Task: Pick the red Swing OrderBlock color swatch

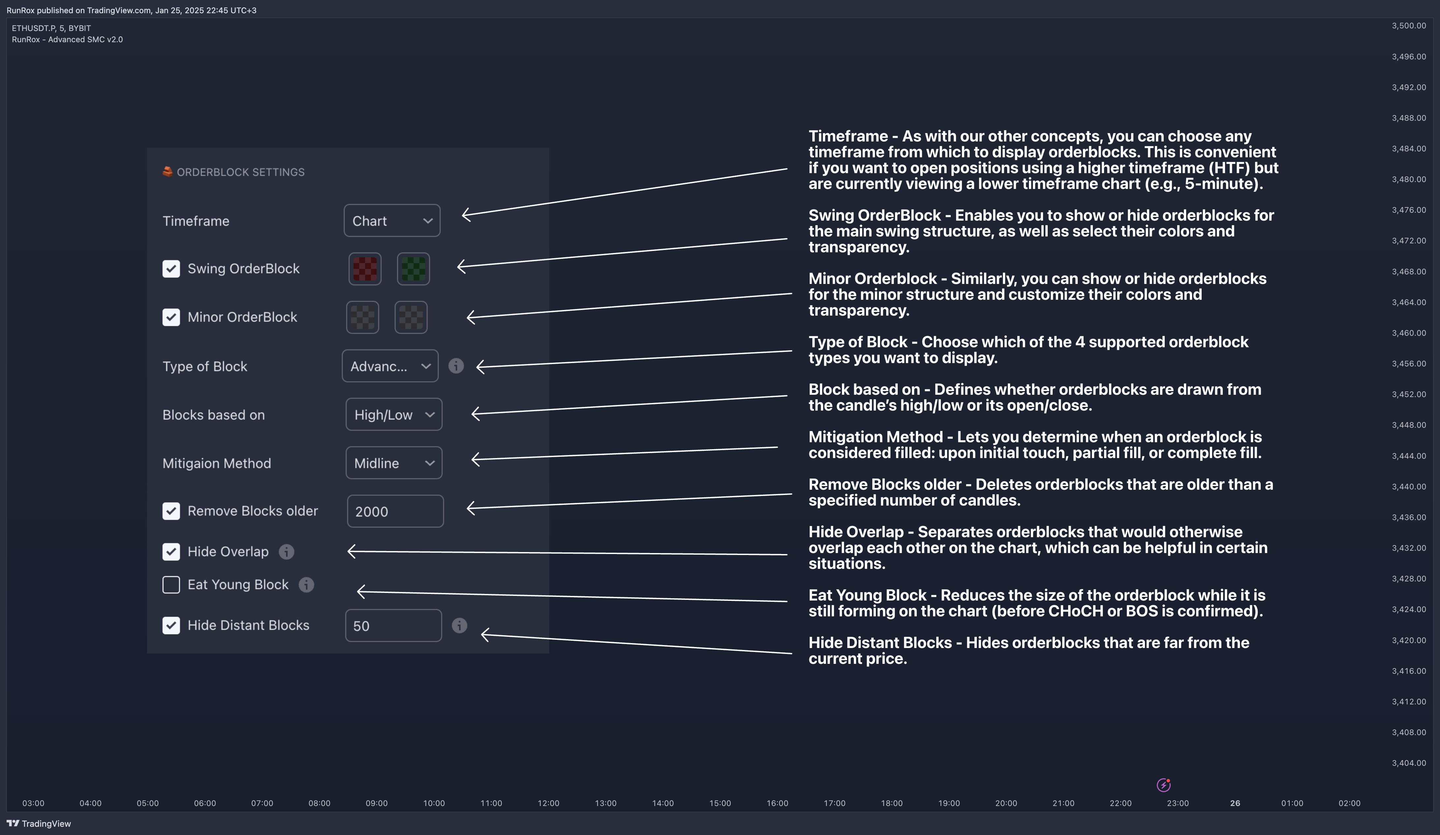Action: 365,269
